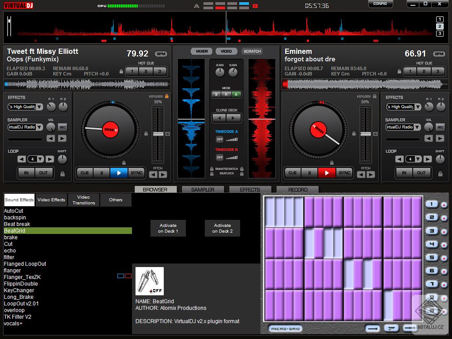The image size is (452, 339).
Task: Click SYNC on the left deck
Action: coord(137,173)
